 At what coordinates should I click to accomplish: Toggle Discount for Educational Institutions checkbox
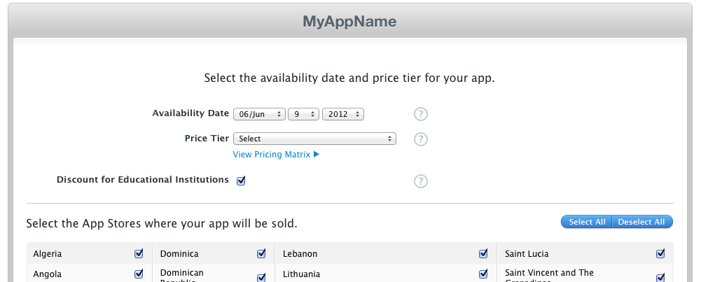(x=241, y=181)
